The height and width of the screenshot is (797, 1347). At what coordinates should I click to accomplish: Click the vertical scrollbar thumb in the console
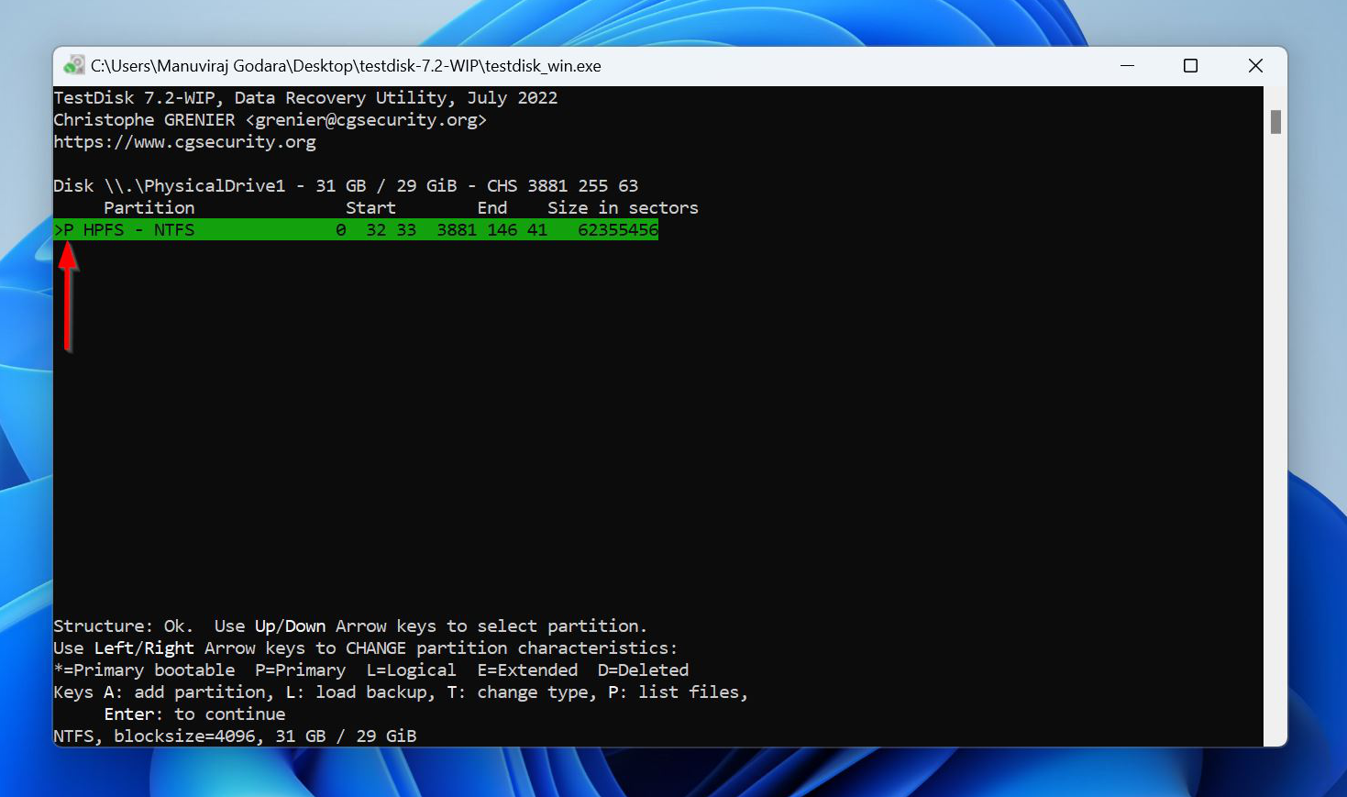1275,122
